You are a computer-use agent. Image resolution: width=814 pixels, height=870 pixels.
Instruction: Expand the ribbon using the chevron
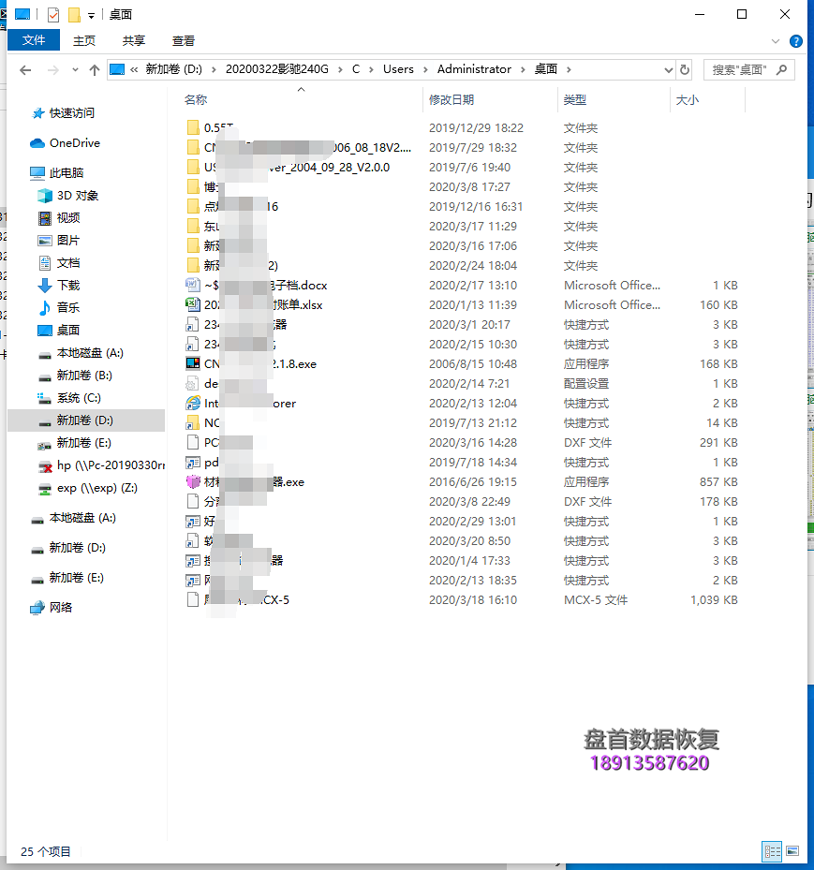776,41
